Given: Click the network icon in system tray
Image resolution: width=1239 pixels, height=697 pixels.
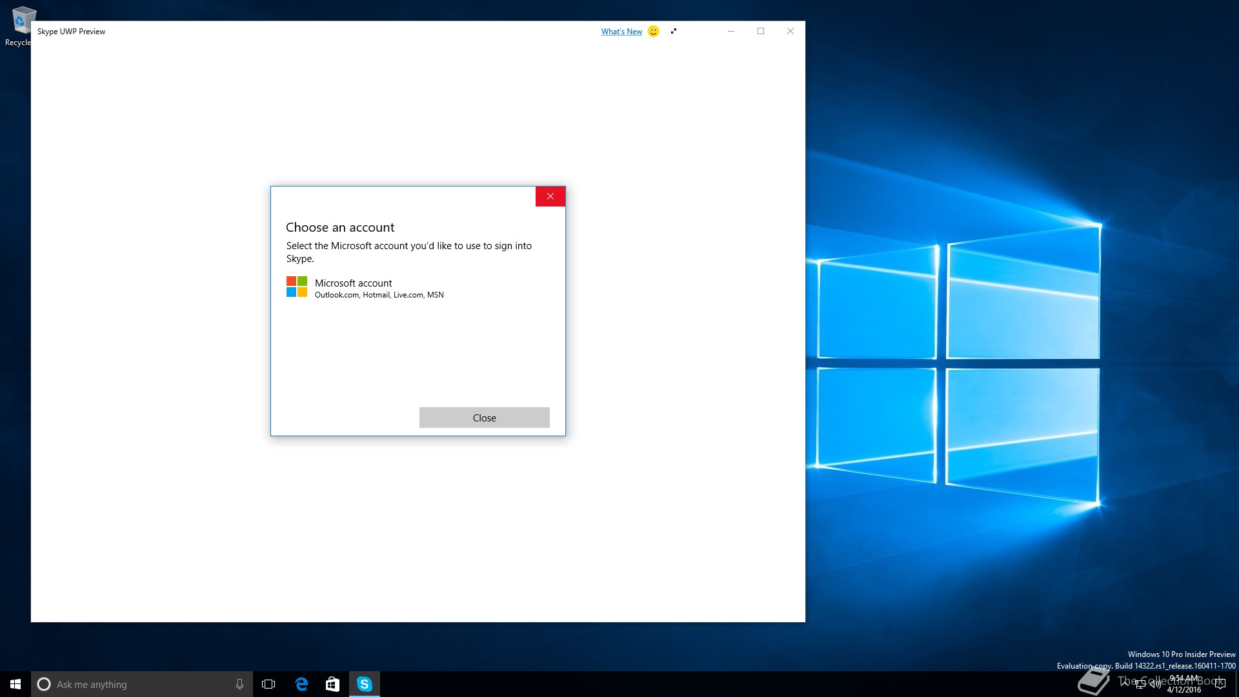Looking at the screenshot, I should [x=1140, y=684].
